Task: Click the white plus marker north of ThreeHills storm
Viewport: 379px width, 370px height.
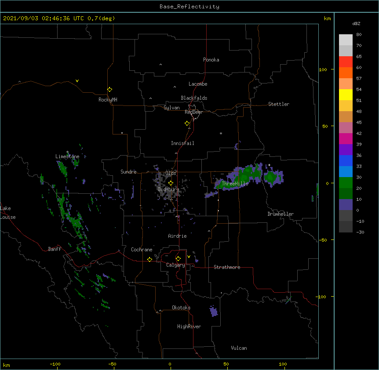Action: (269, 165)
